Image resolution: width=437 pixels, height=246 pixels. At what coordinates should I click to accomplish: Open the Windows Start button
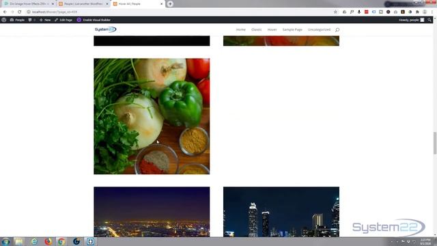pyautogui.click(x=5, y=241)
